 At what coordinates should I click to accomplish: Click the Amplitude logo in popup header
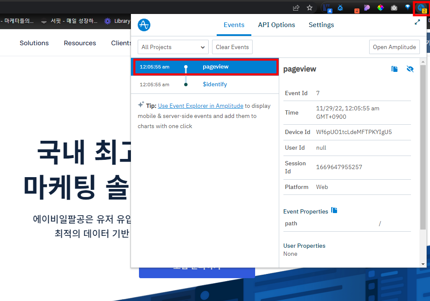point(144,25)
